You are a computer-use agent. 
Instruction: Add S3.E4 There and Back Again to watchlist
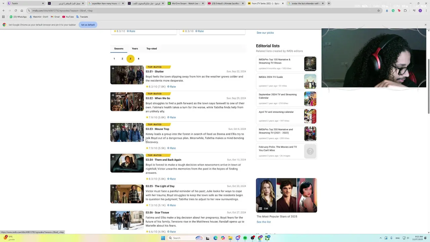[x=113, y=157]
